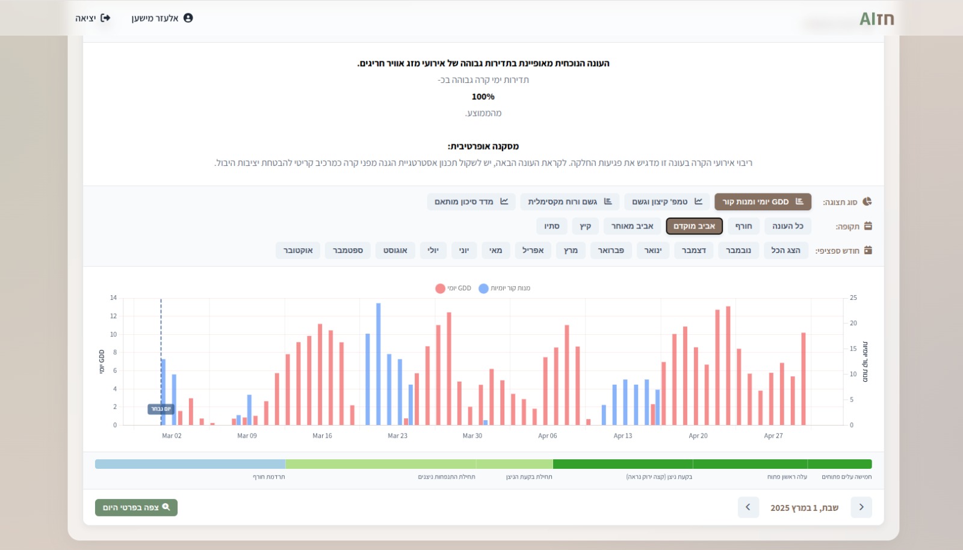Click the הצג הכל months button

[785, 250]
